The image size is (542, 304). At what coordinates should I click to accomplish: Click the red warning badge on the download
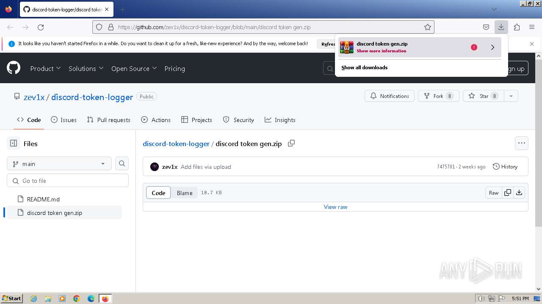coord(474,47)
